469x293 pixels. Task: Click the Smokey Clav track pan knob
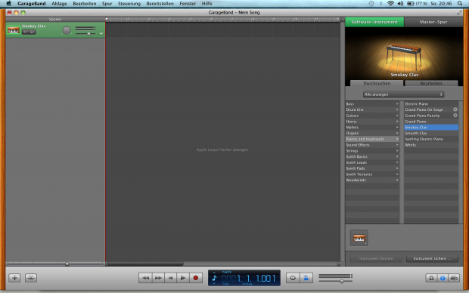click(x=67, y=30)
